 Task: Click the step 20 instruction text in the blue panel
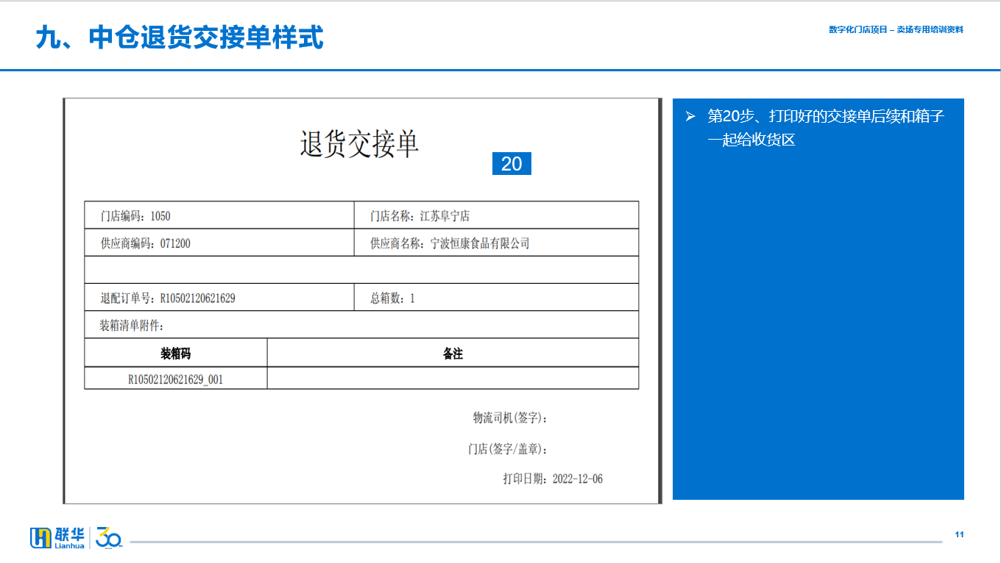(826, 128)
